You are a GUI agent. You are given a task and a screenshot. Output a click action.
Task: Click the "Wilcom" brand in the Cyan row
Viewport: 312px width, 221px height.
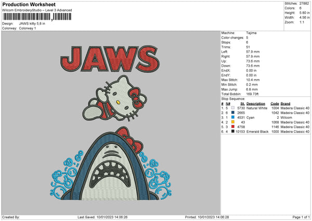(x=287, y=117)
